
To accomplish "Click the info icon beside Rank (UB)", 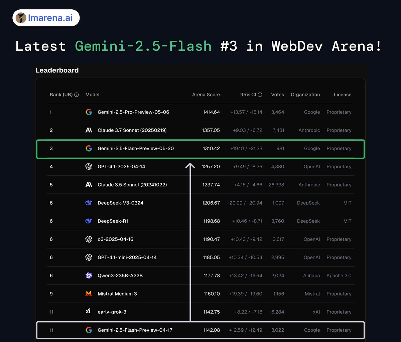I will pyautogui.click(x=77, y=95).
